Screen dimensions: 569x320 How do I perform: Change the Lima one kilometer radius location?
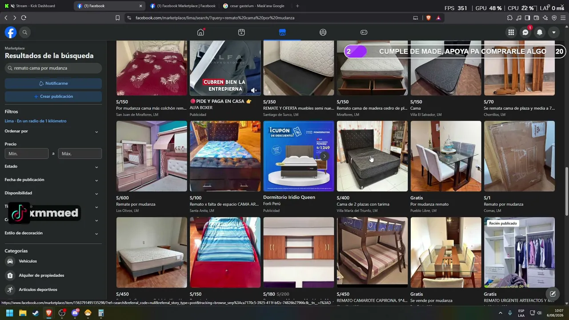[36, 121]
